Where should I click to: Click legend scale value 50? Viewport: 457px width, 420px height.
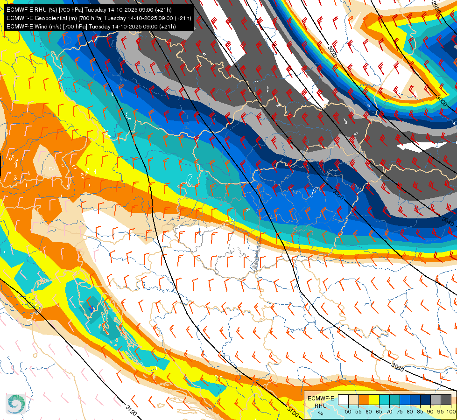pos(348,412)
